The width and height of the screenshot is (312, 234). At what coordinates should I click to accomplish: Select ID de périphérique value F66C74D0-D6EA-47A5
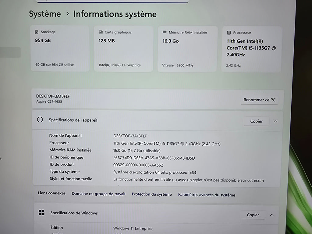[x=154, y=158]
